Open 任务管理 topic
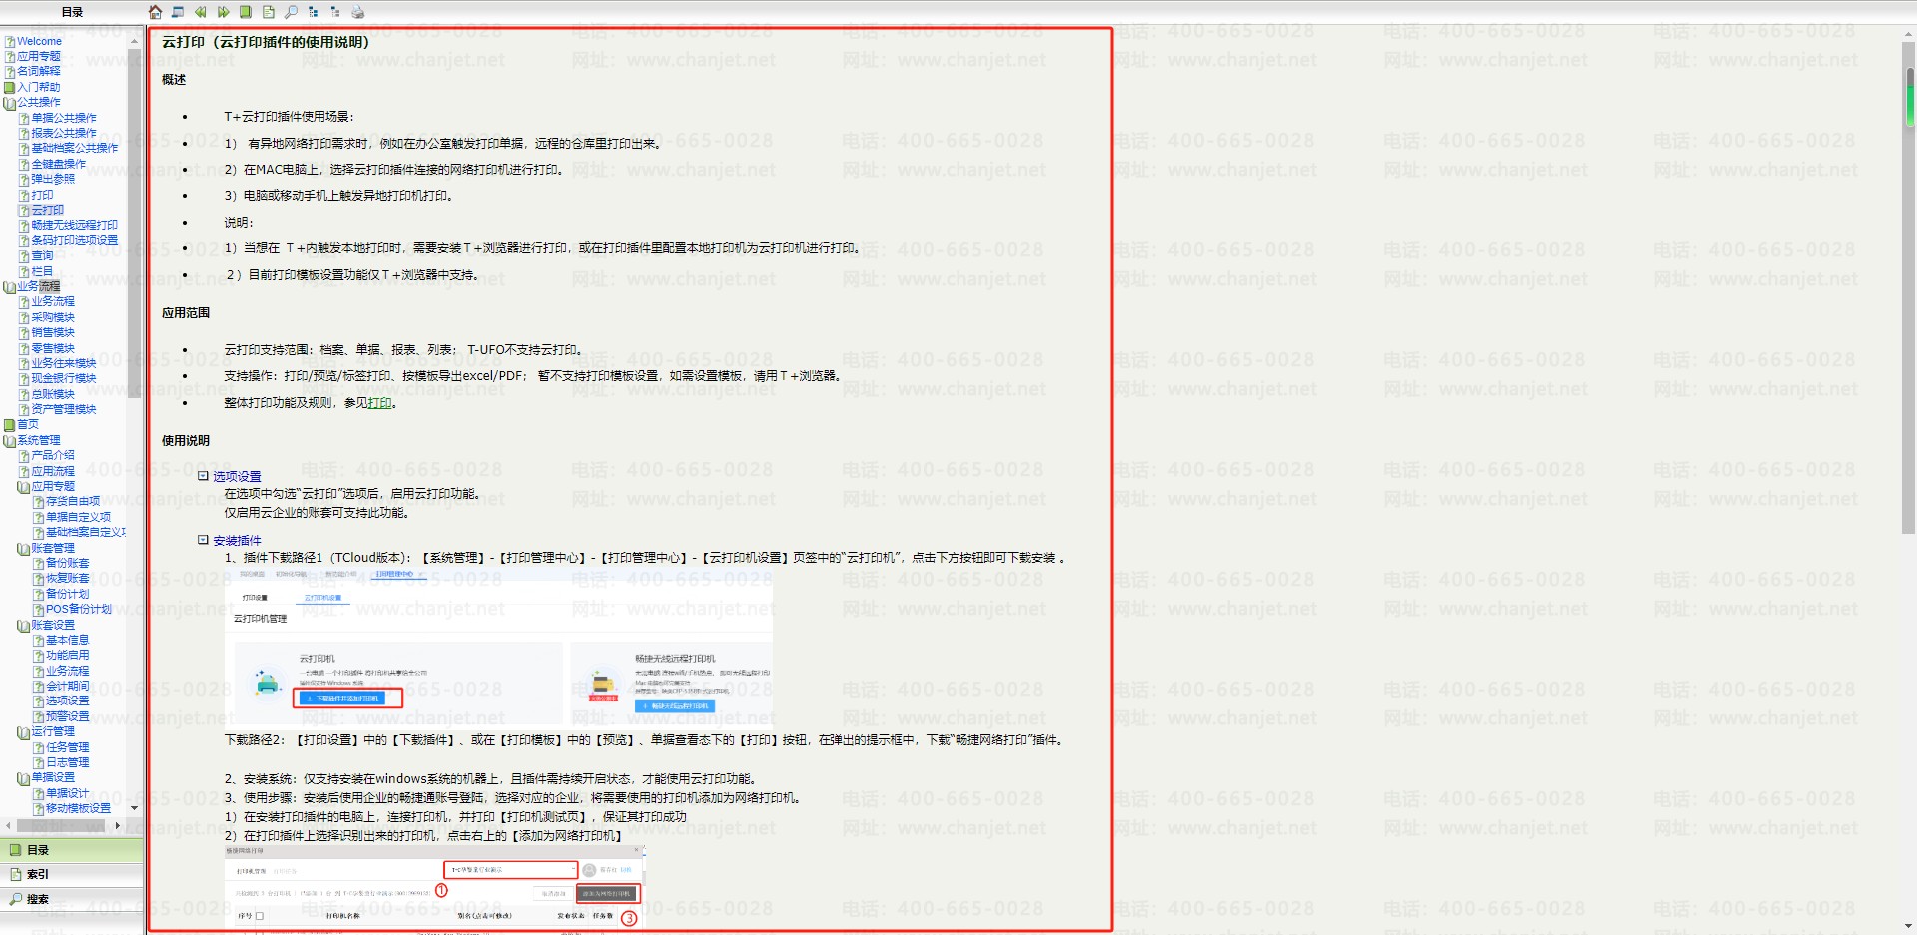This screenshot has height=935, width=1917. coord(67,747)
